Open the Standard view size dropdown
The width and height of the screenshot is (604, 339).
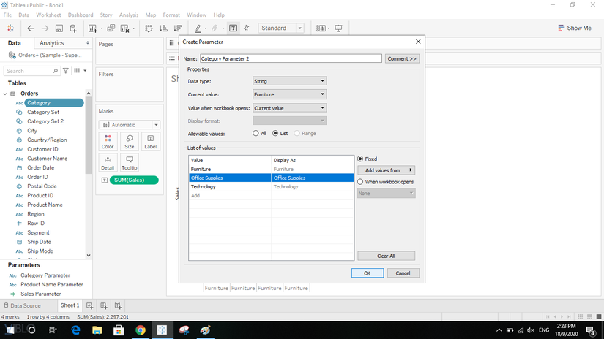coord(281,28)
